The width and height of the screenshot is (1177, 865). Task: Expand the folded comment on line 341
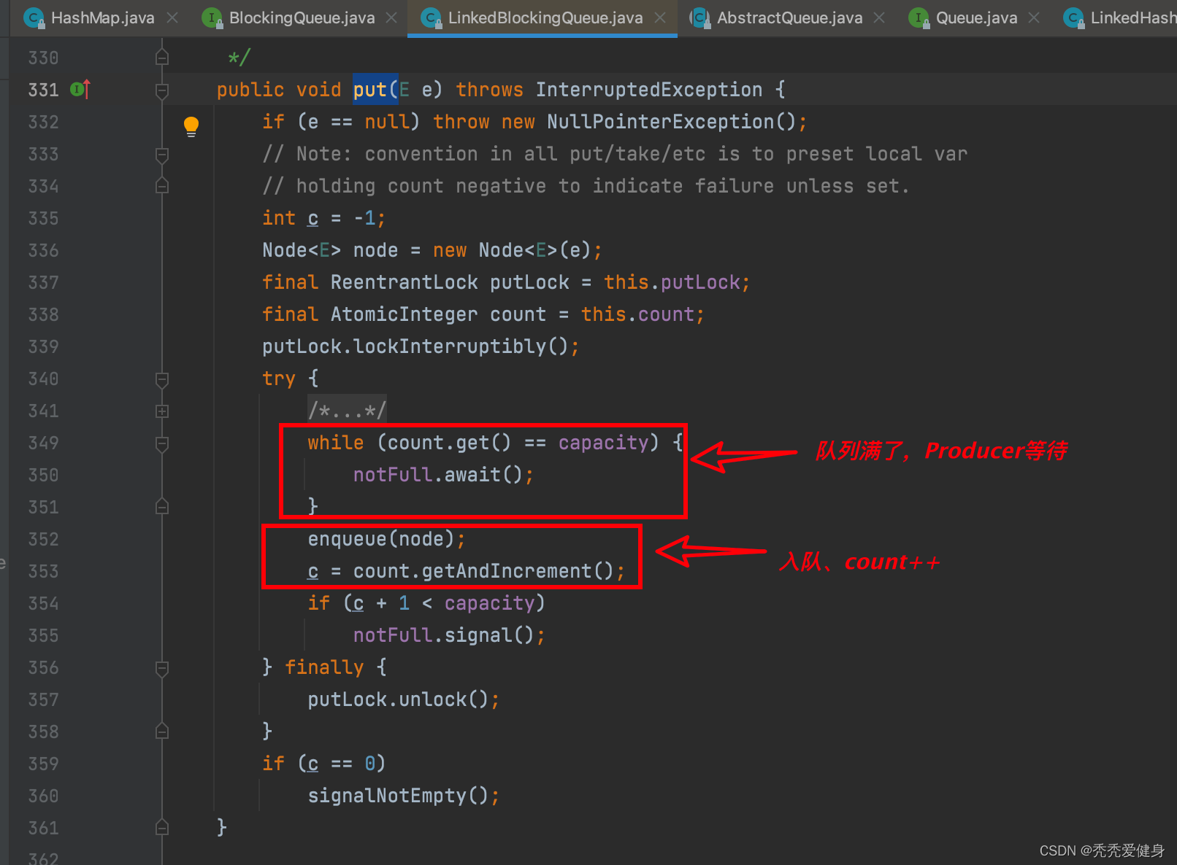(162, 411)
